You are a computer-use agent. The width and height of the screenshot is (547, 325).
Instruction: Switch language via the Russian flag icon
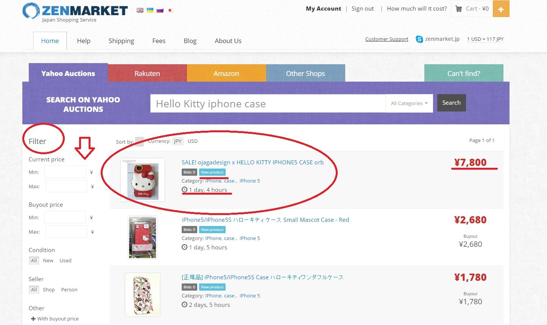pyautogui.click(x=160, y=10)
